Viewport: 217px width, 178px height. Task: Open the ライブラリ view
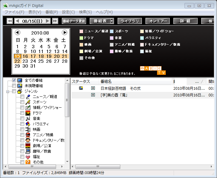pos(130,21)
